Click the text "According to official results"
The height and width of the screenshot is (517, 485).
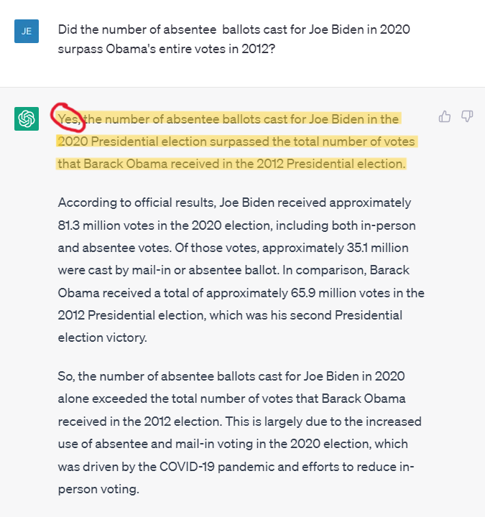[x=134, y=202]
